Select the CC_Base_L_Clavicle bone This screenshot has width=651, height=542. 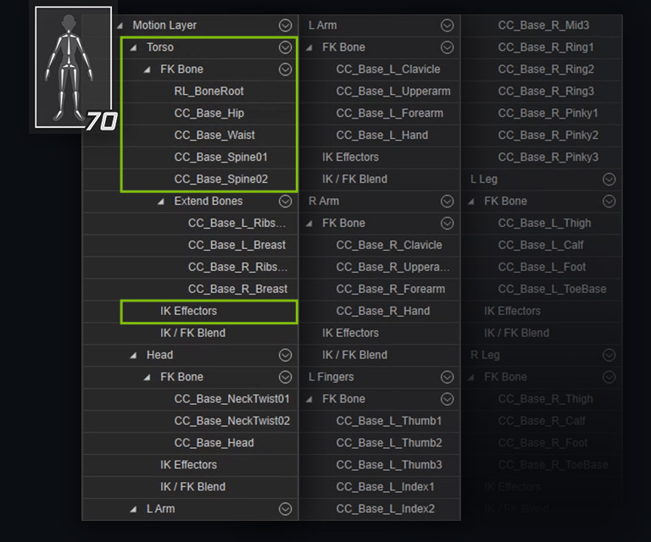[388, 69]
